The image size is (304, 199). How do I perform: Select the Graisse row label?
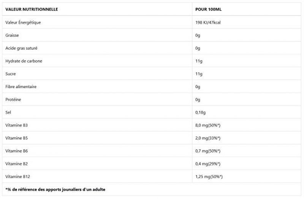click(12, 35)
